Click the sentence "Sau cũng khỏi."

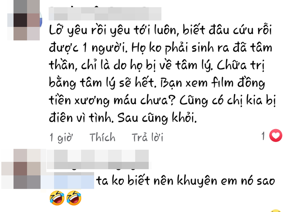point(157,118)
